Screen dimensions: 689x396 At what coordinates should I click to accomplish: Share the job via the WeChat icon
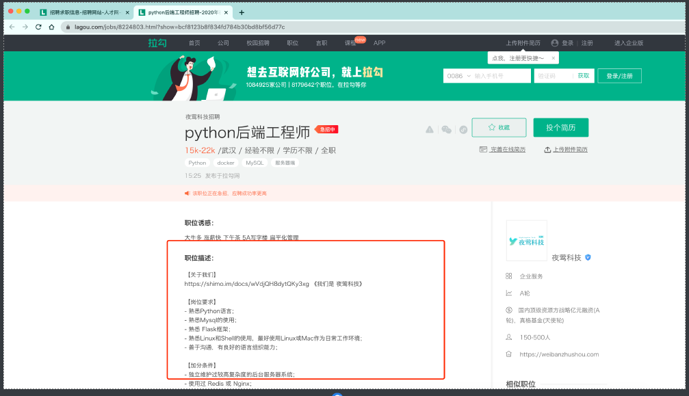[446, 129]
